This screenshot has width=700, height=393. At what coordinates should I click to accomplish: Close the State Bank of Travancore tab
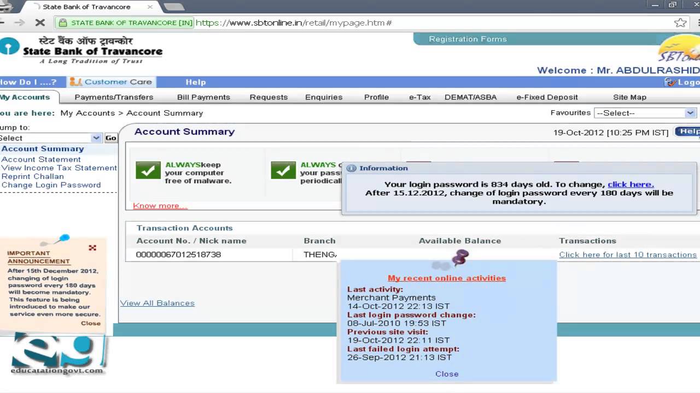[150, 7]
